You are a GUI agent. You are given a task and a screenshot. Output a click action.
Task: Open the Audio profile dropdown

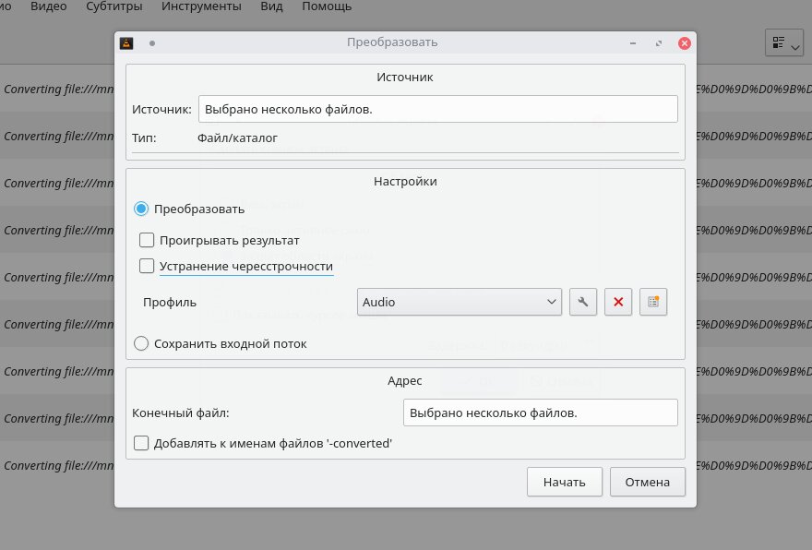460,302
